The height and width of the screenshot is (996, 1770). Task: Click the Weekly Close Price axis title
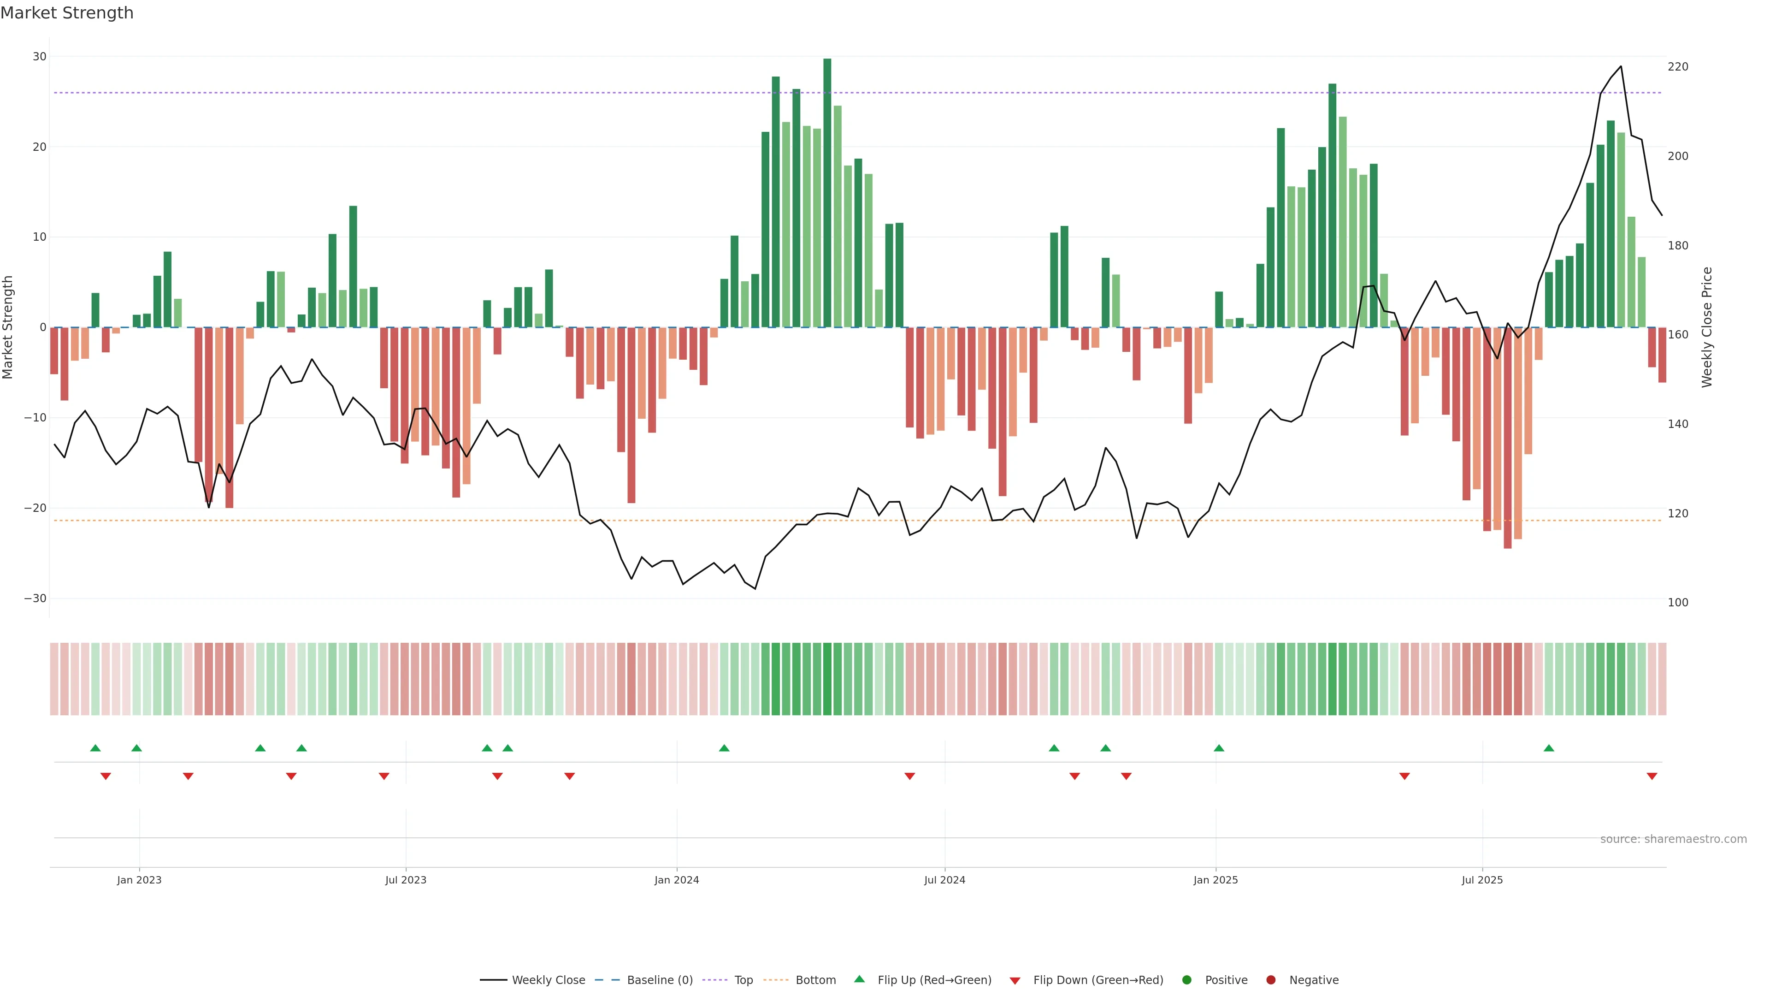(x=1707, y=327)
